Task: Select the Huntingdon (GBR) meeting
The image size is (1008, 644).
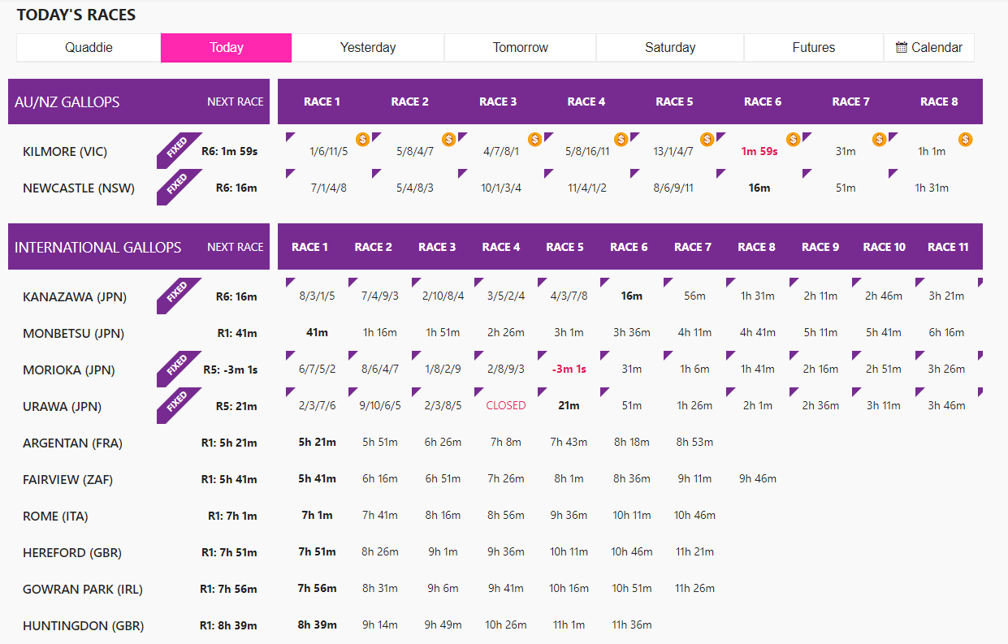Action: (x=72, y=625)
